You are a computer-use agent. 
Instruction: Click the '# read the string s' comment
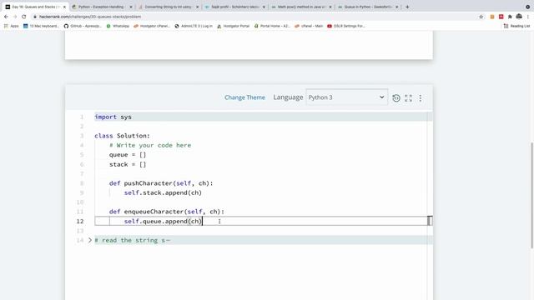[133, 240]
